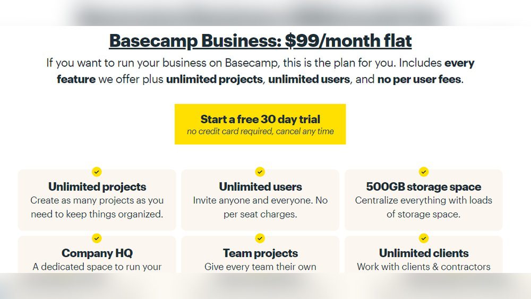Open the Basecamp Business $99/month flat heading link

[260, 41]
